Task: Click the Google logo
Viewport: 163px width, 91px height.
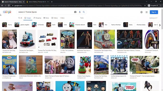Action: (7, 12)
